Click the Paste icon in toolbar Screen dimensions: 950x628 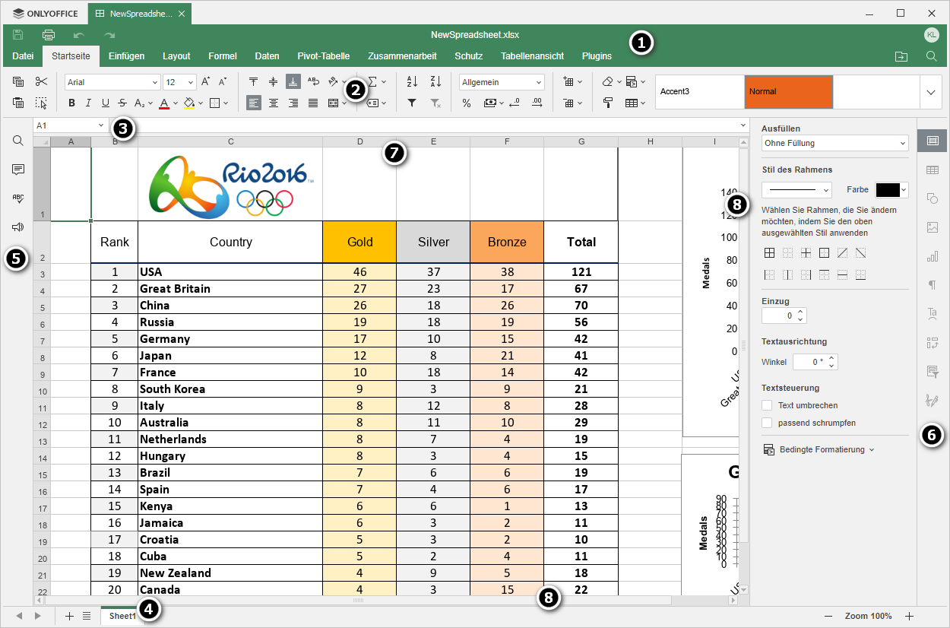point(18,103)
